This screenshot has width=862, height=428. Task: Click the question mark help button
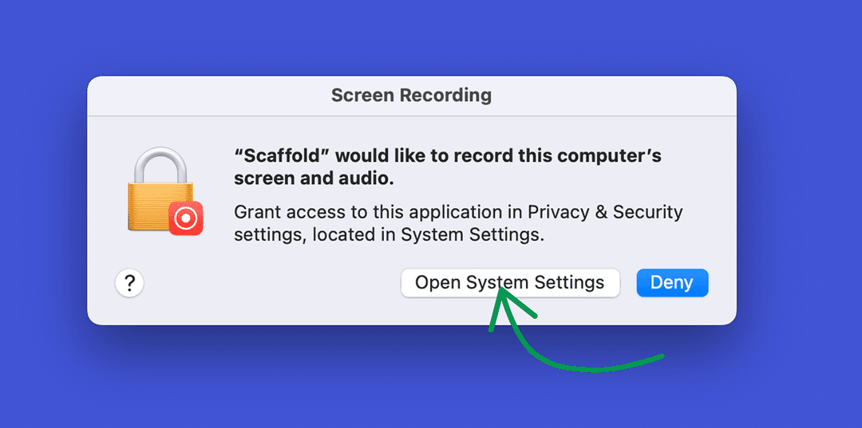[x=129, y=283]
